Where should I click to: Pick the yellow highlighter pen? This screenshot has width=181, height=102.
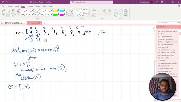click(56, 11)
